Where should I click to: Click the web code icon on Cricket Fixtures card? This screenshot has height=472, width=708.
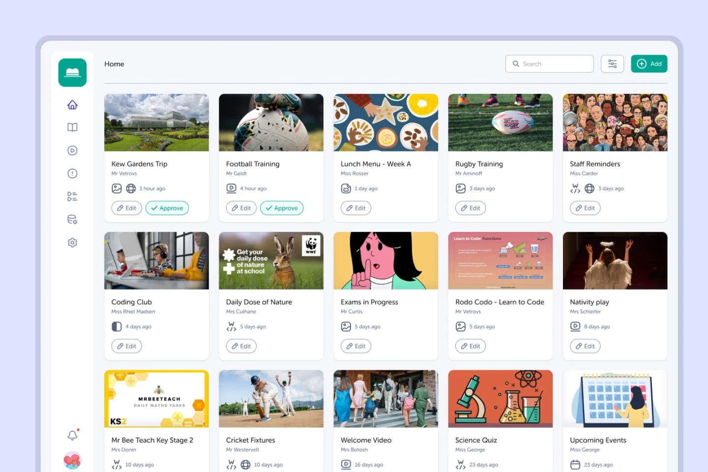click(231, 465)
